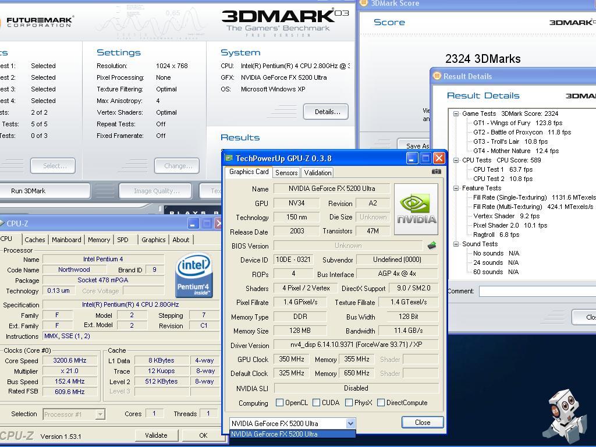Open the Mainboard tab in CPU-Z

(66, 240)
